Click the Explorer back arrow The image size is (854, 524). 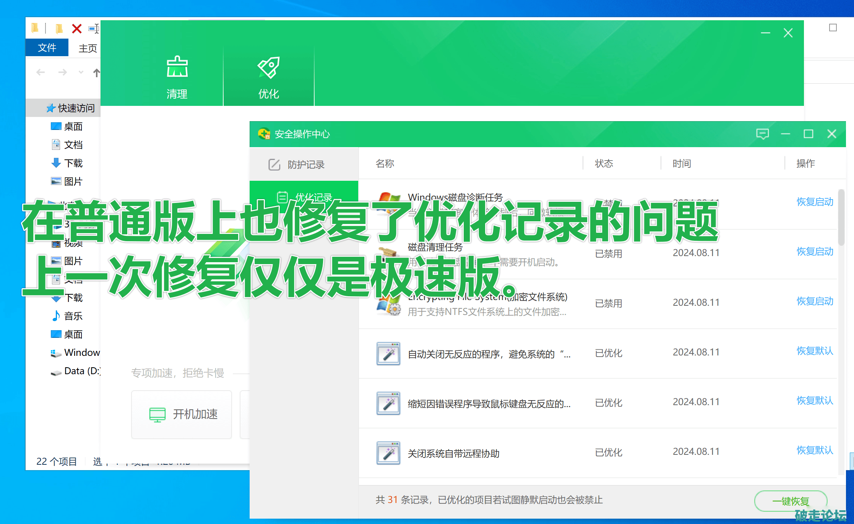click(x=41, y=72)
